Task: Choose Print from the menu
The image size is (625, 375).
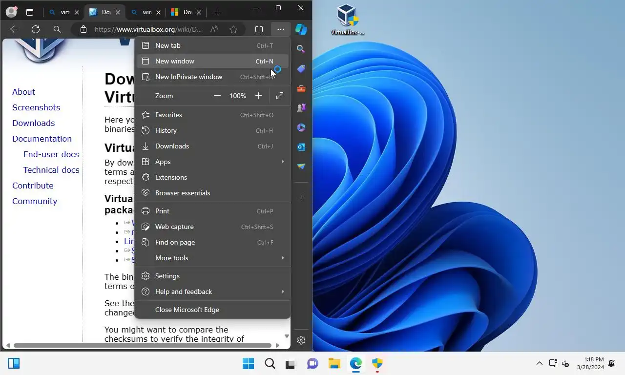Action: pyautogui.click(x=212, y=211)
